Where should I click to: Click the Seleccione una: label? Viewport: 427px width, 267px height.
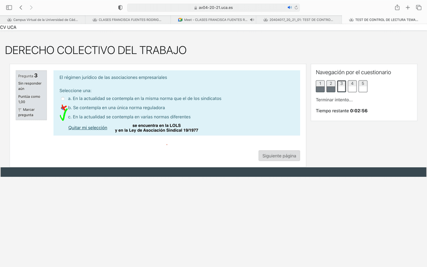pos(76,91)
